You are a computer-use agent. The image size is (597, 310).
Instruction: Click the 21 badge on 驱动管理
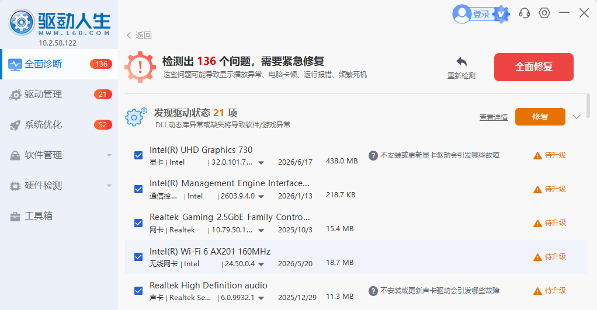coord(103,95)
